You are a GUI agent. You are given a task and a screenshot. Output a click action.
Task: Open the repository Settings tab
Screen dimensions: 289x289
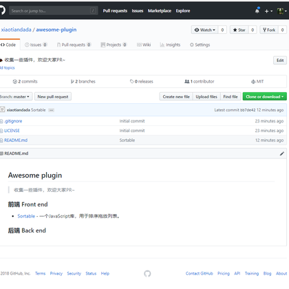click(200, 45)
